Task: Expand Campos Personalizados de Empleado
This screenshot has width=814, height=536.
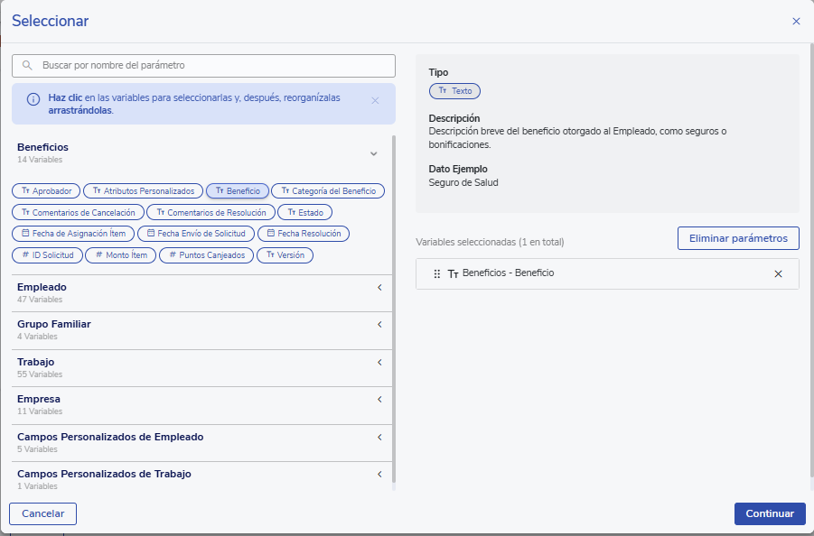Action: (379, 438)
